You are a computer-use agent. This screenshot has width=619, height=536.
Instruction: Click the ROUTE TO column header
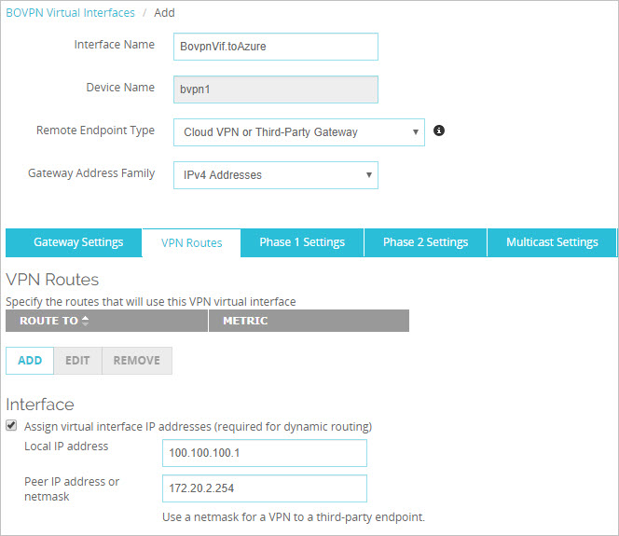(48, 321)
